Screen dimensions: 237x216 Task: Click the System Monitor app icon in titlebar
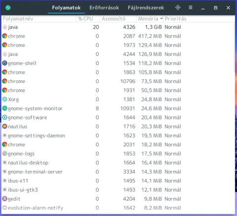coord(8,7)
